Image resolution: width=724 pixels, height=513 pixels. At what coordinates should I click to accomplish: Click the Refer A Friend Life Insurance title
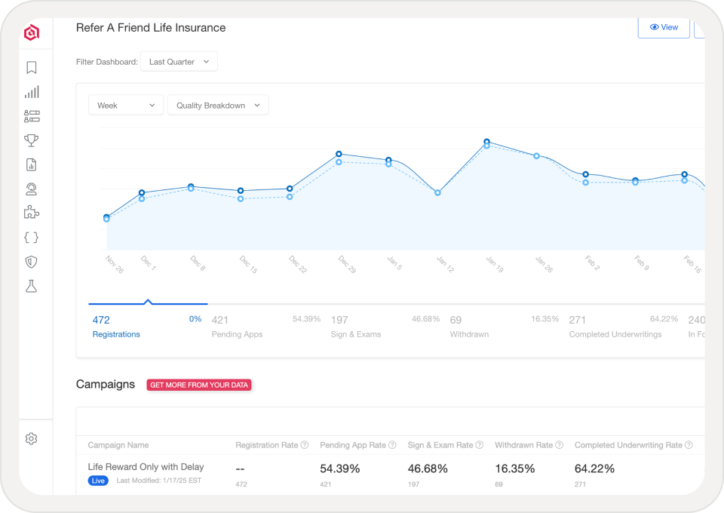click(x=151, y=28)
